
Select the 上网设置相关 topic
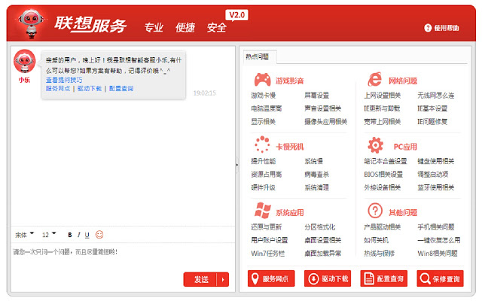[383, 96]
